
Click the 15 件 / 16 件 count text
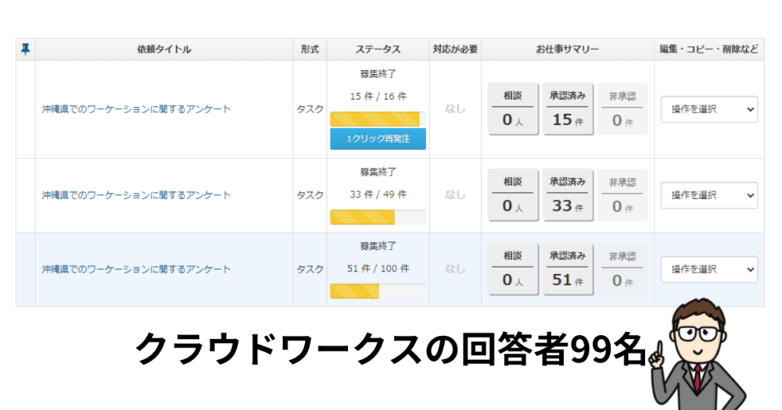[x=378, y=97]
